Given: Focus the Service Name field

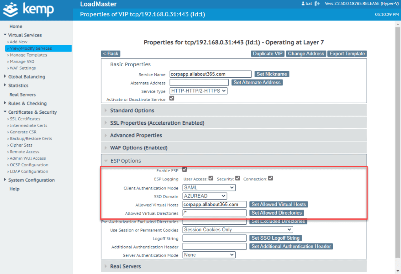Looking at the screenshot, I should (x=211, y=74).
